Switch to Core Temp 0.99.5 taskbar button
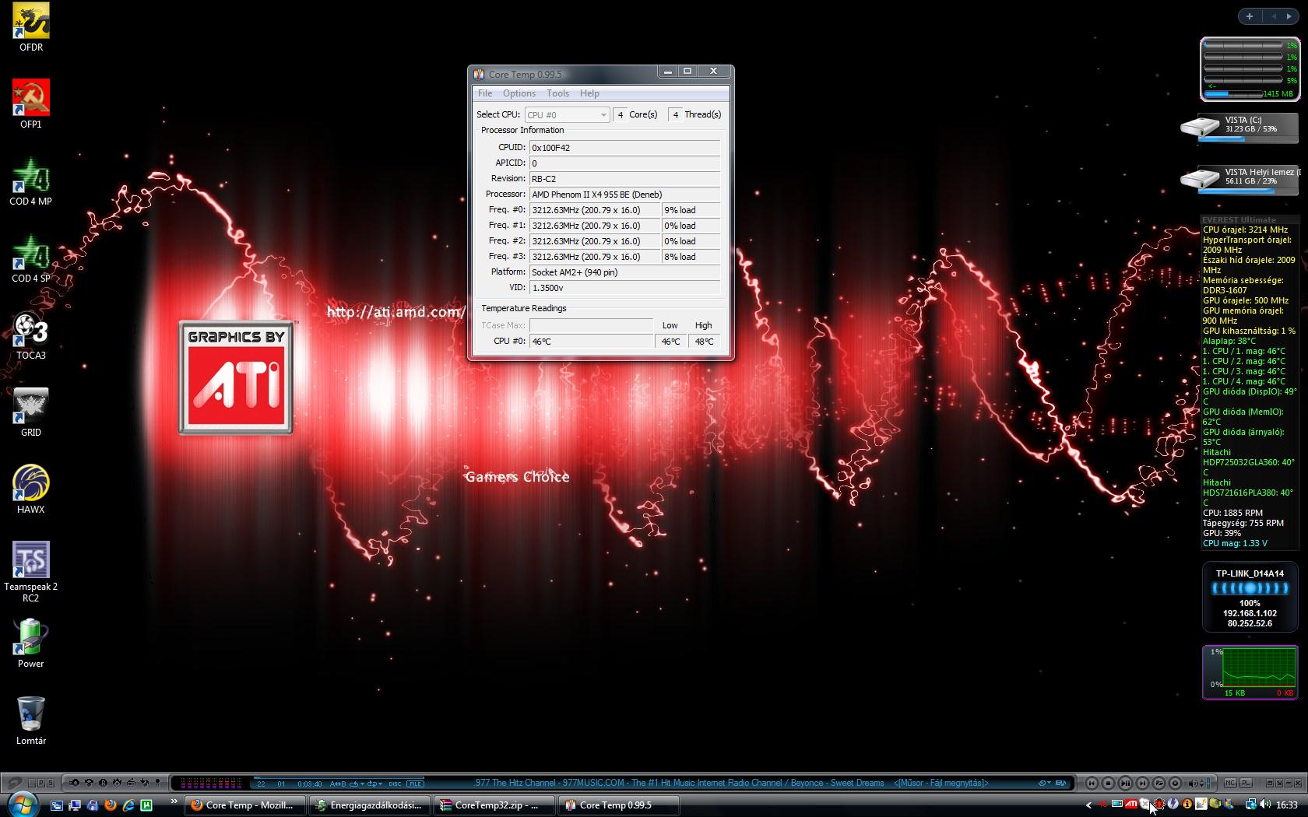 (x=619, y=805)
